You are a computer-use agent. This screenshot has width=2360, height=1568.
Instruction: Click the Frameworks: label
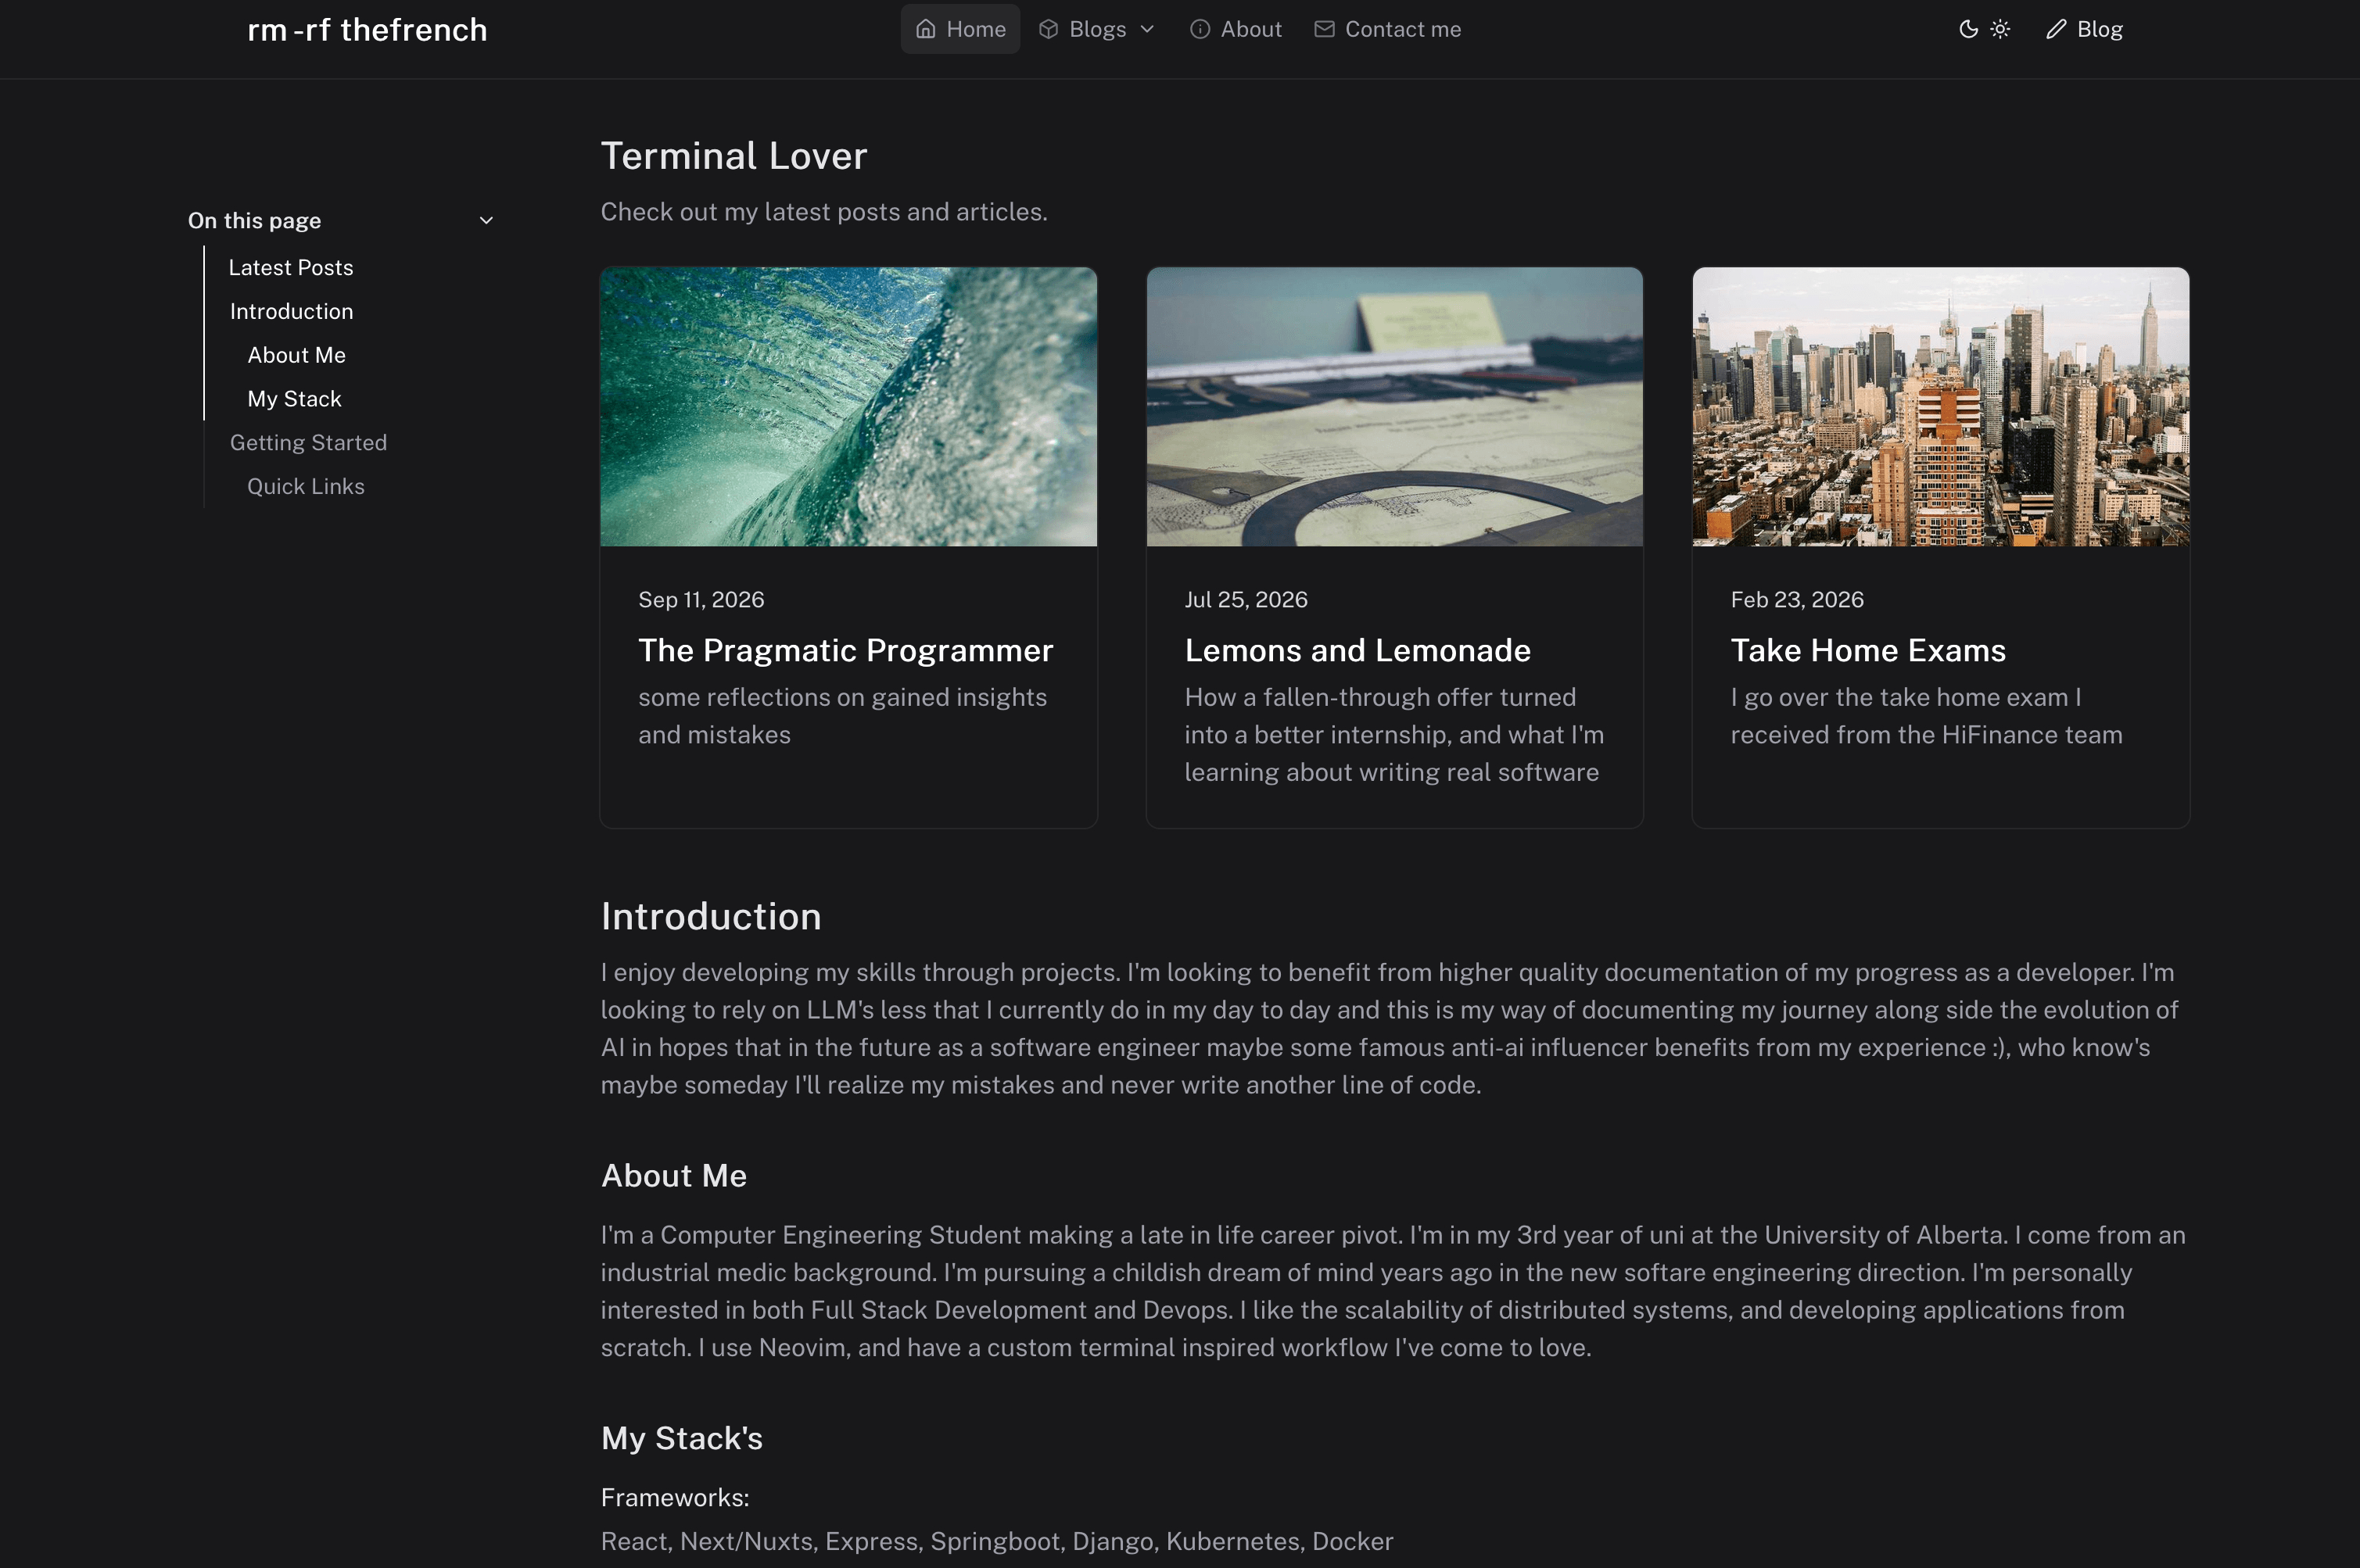coord(674,1497)
